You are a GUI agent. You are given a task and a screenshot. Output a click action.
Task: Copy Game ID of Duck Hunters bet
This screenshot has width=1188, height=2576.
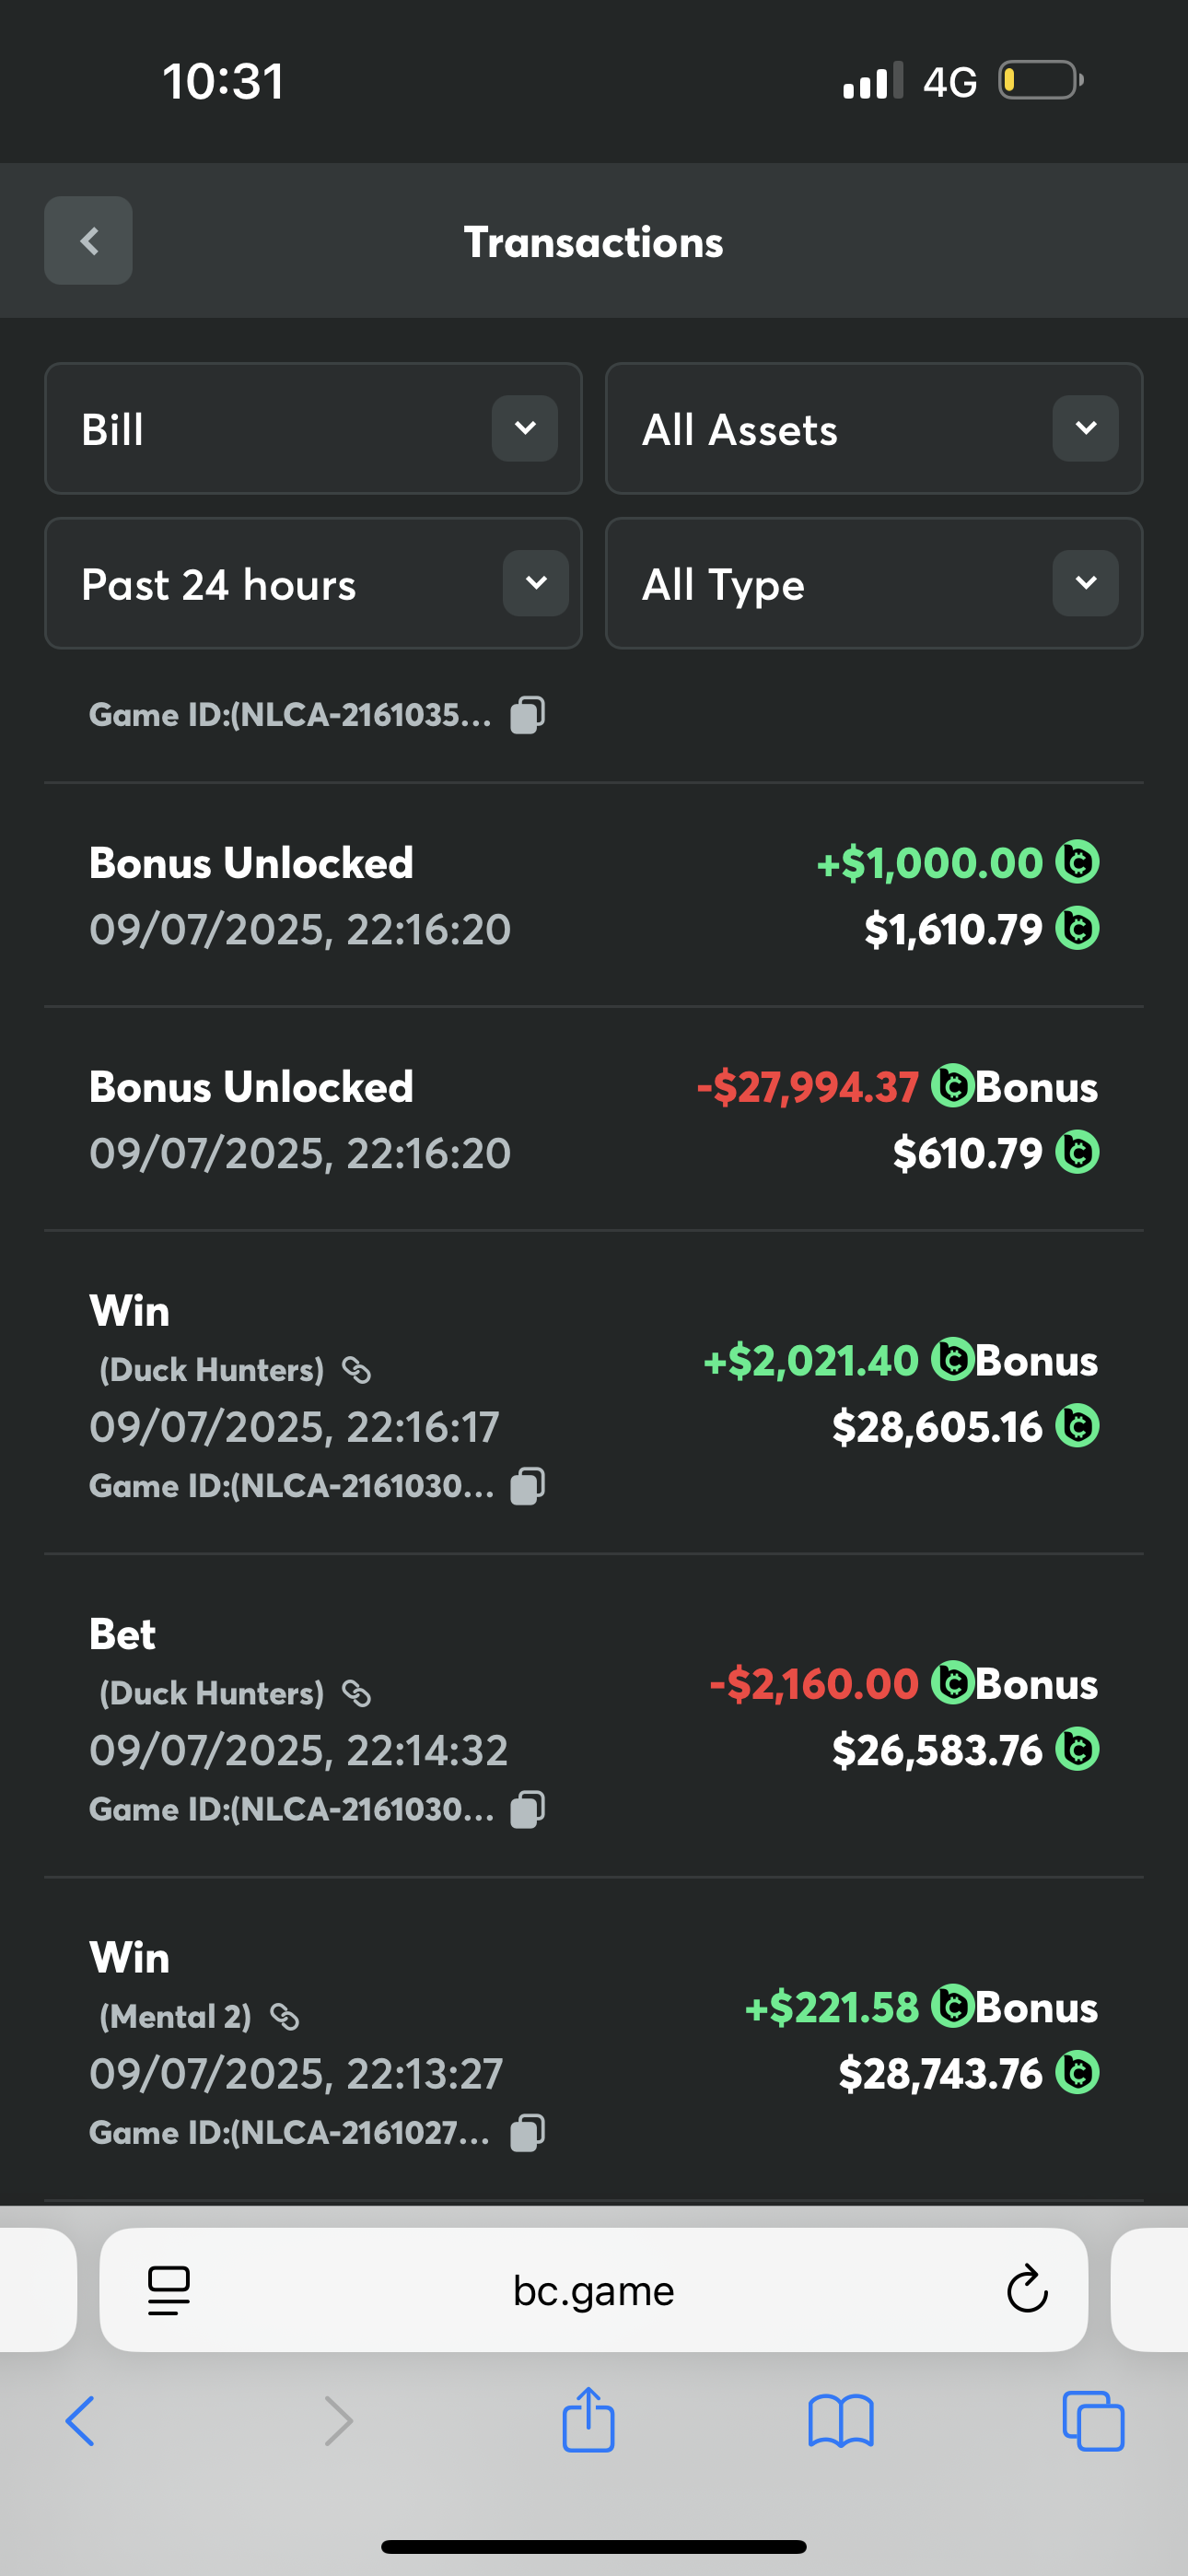pos(527,1809)
